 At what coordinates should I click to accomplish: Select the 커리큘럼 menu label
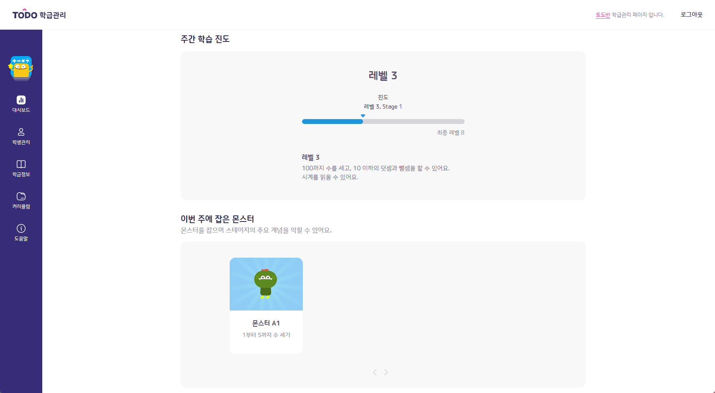(x=21, y=206)
